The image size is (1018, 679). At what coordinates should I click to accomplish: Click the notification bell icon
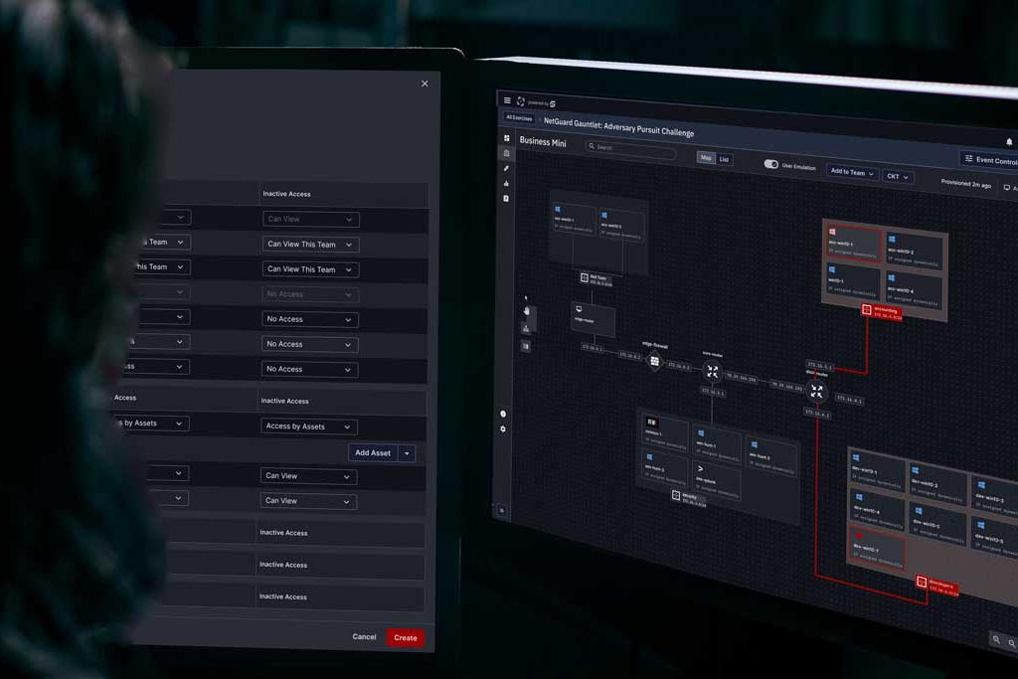tap(1007, 141)
